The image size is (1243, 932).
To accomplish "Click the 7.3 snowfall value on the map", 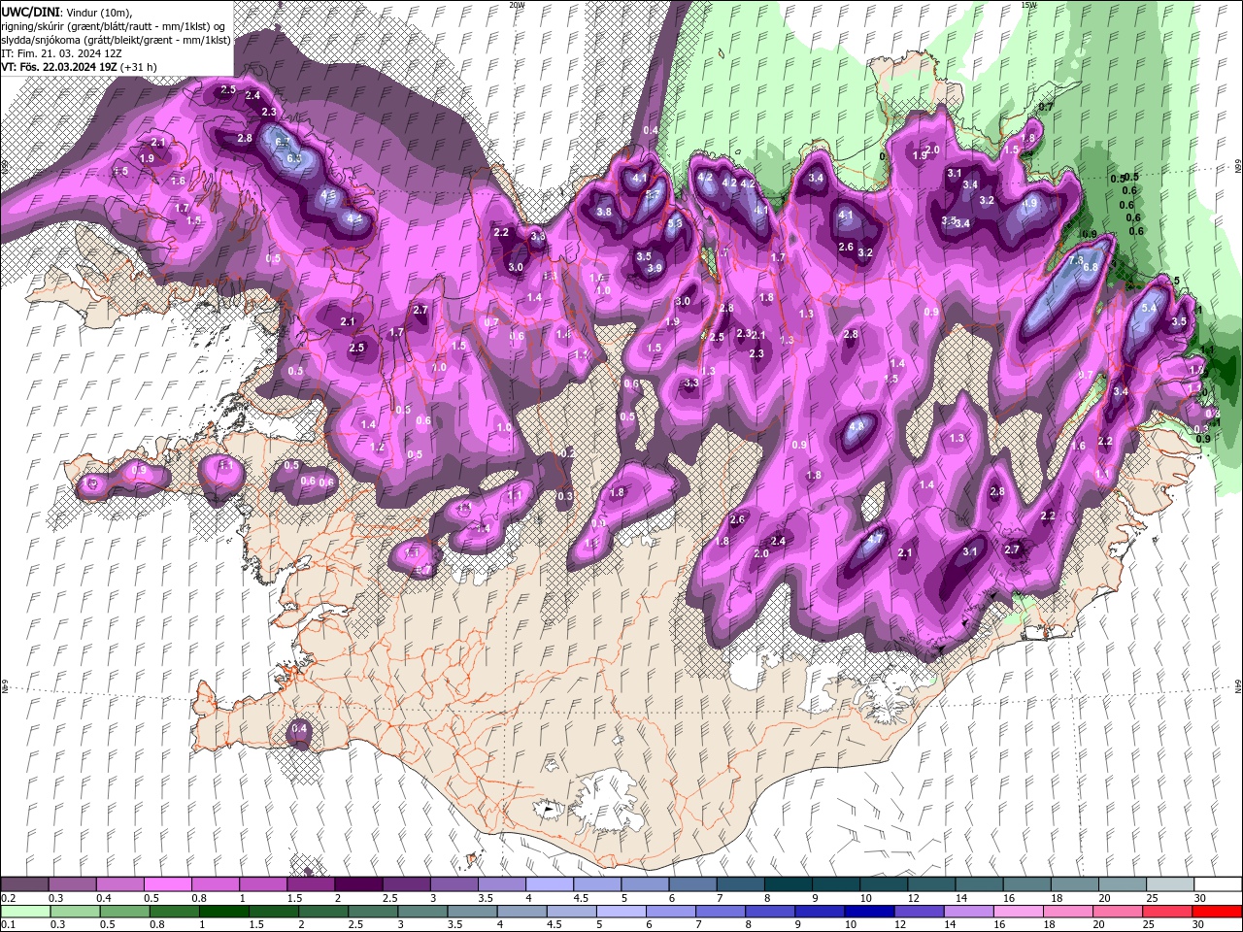I will coord(1075,260).
